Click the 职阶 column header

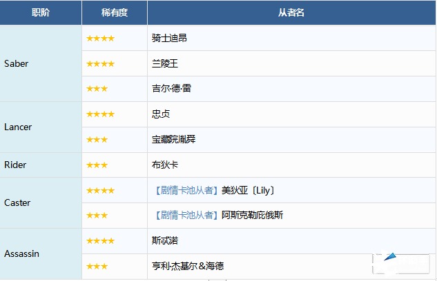click(41, 13)
